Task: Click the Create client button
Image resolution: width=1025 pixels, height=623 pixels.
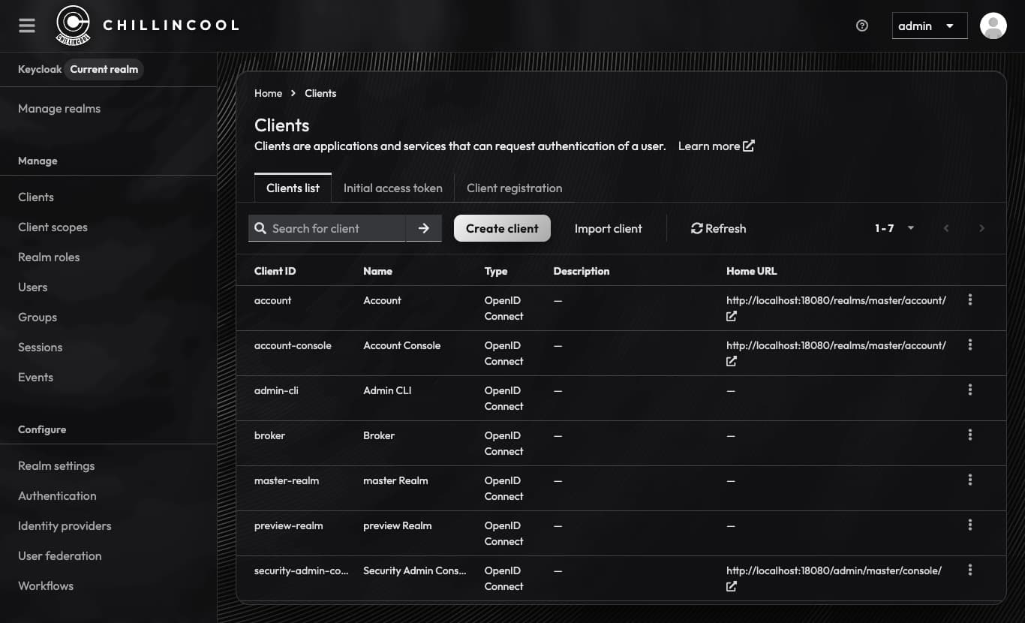Action: 502,228
